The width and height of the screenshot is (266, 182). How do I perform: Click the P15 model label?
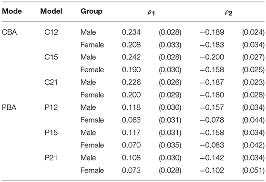tap(51, 133)
